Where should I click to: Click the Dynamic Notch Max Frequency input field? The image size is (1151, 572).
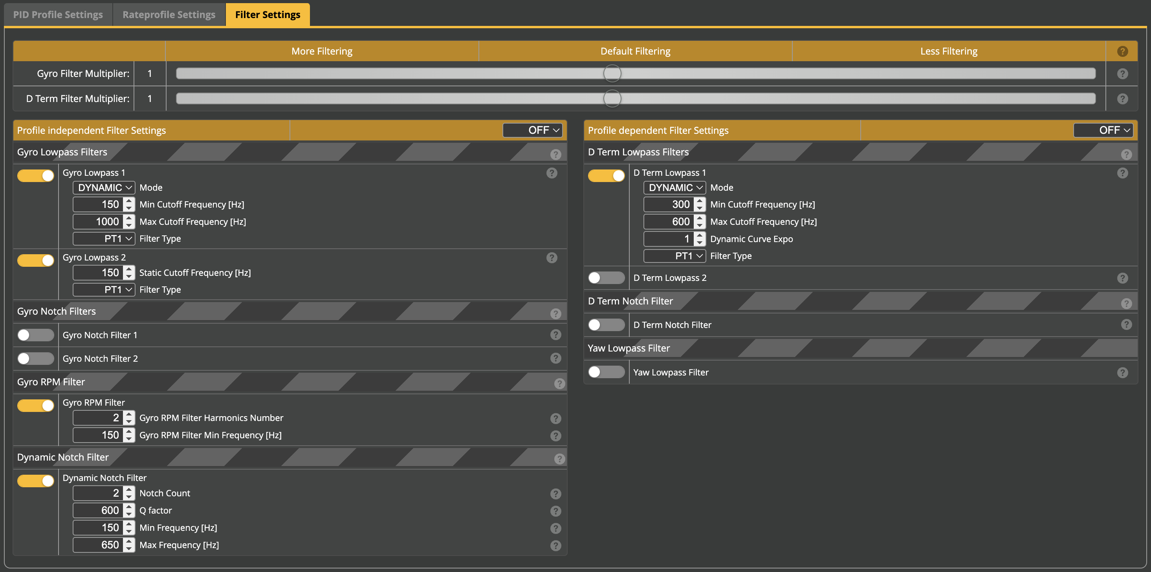pos(98,545)
